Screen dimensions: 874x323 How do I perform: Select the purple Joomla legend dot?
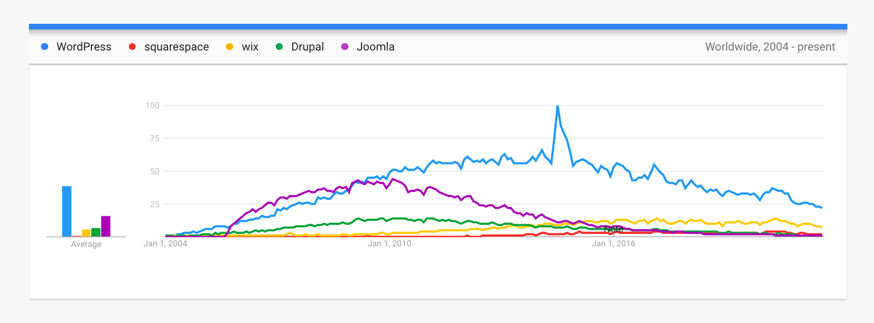(344, 47)
